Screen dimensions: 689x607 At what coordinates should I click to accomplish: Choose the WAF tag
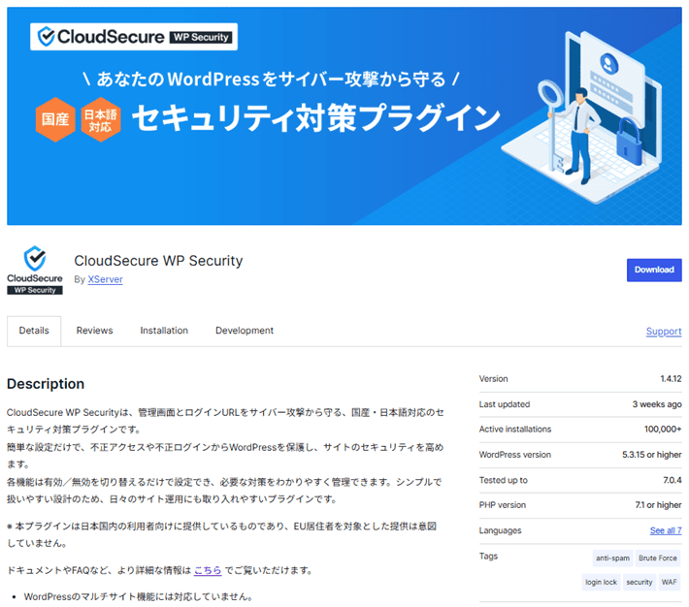[x=670, y=583]
